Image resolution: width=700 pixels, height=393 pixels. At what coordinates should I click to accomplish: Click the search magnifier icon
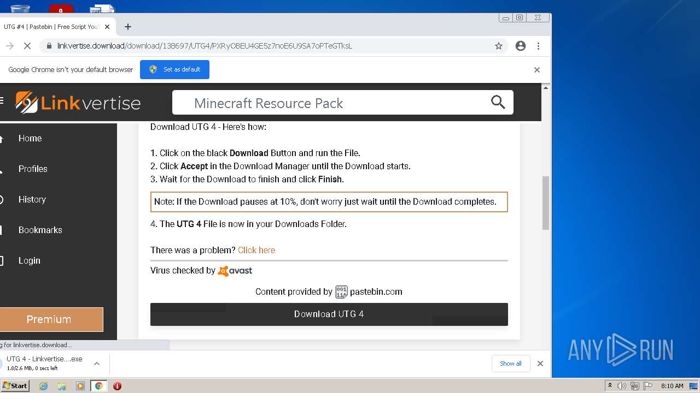(498, 102)
